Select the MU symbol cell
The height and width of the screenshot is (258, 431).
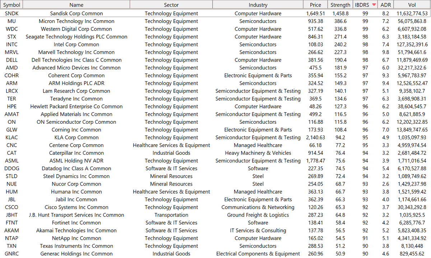tap(12, 21)
